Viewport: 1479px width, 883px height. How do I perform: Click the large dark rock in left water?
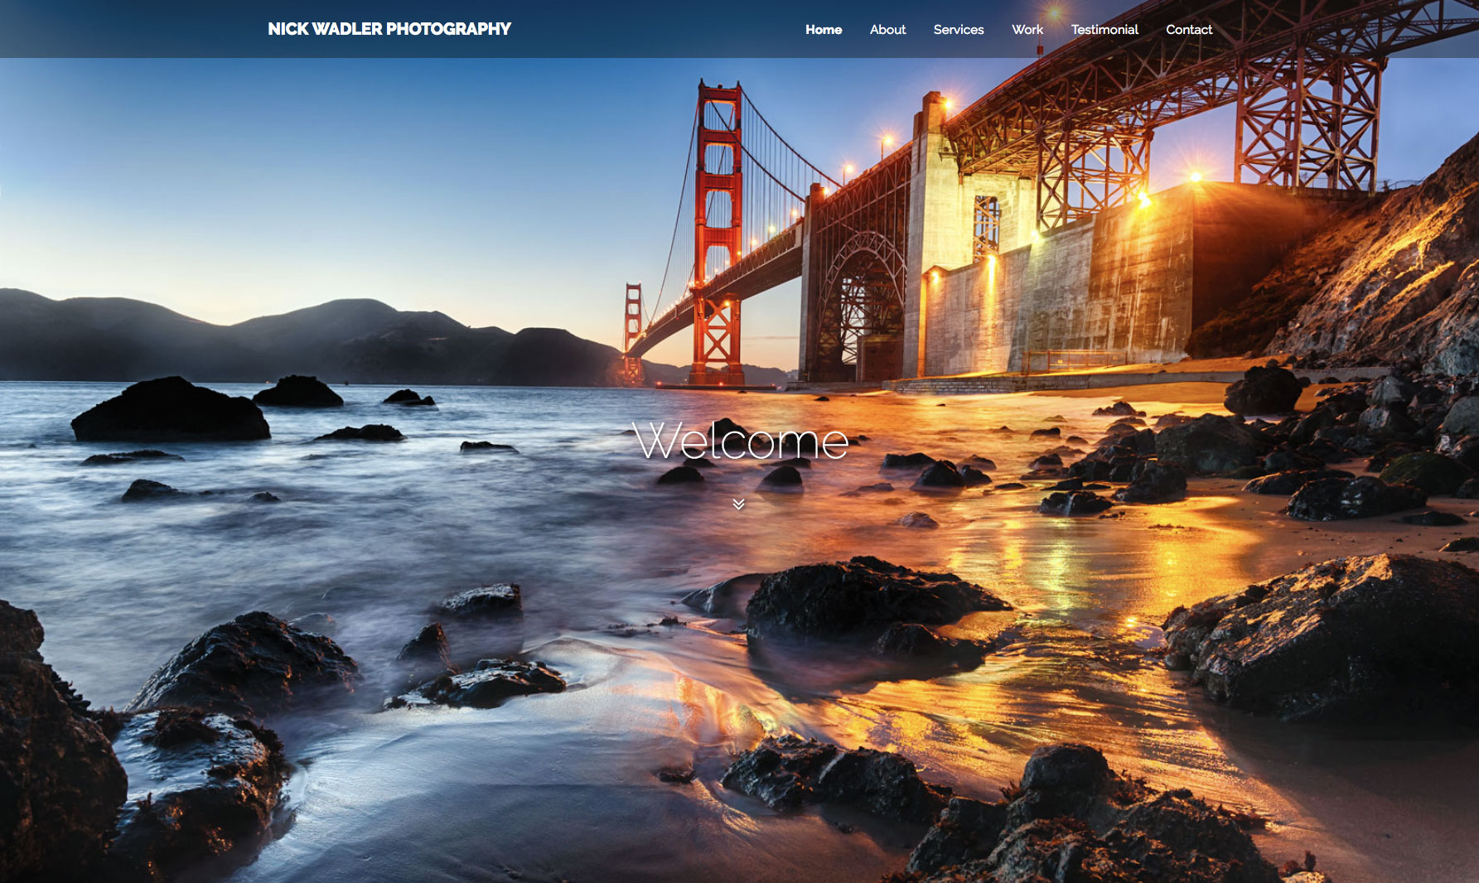pyautogui.click(x=170, y=412)
